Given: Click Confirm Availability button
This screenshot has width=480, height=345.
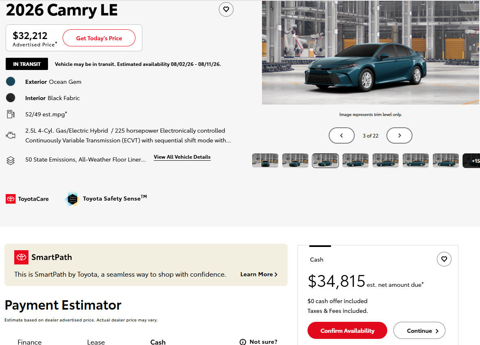Looking at the screenshot, I should pyautogui.click(x=347, y=330).
